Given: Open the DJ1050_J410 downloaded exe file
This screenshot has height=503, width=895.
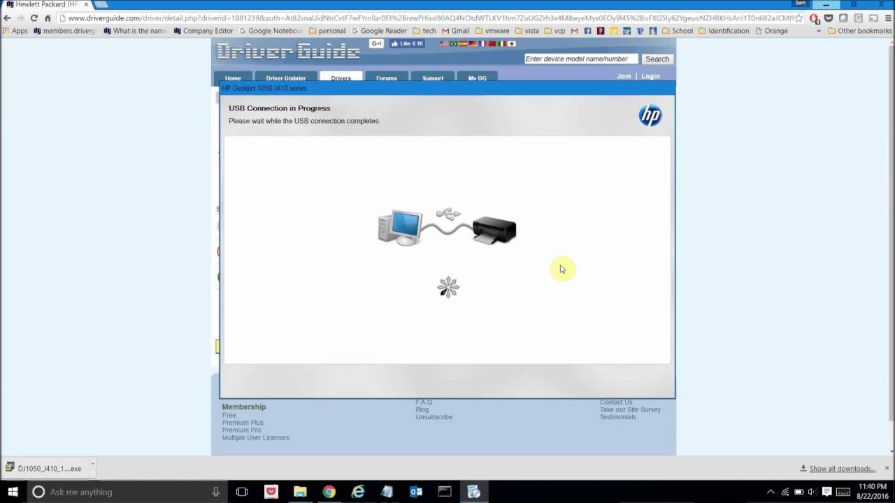Looking at the screenshot, I should tap(45, 468).
